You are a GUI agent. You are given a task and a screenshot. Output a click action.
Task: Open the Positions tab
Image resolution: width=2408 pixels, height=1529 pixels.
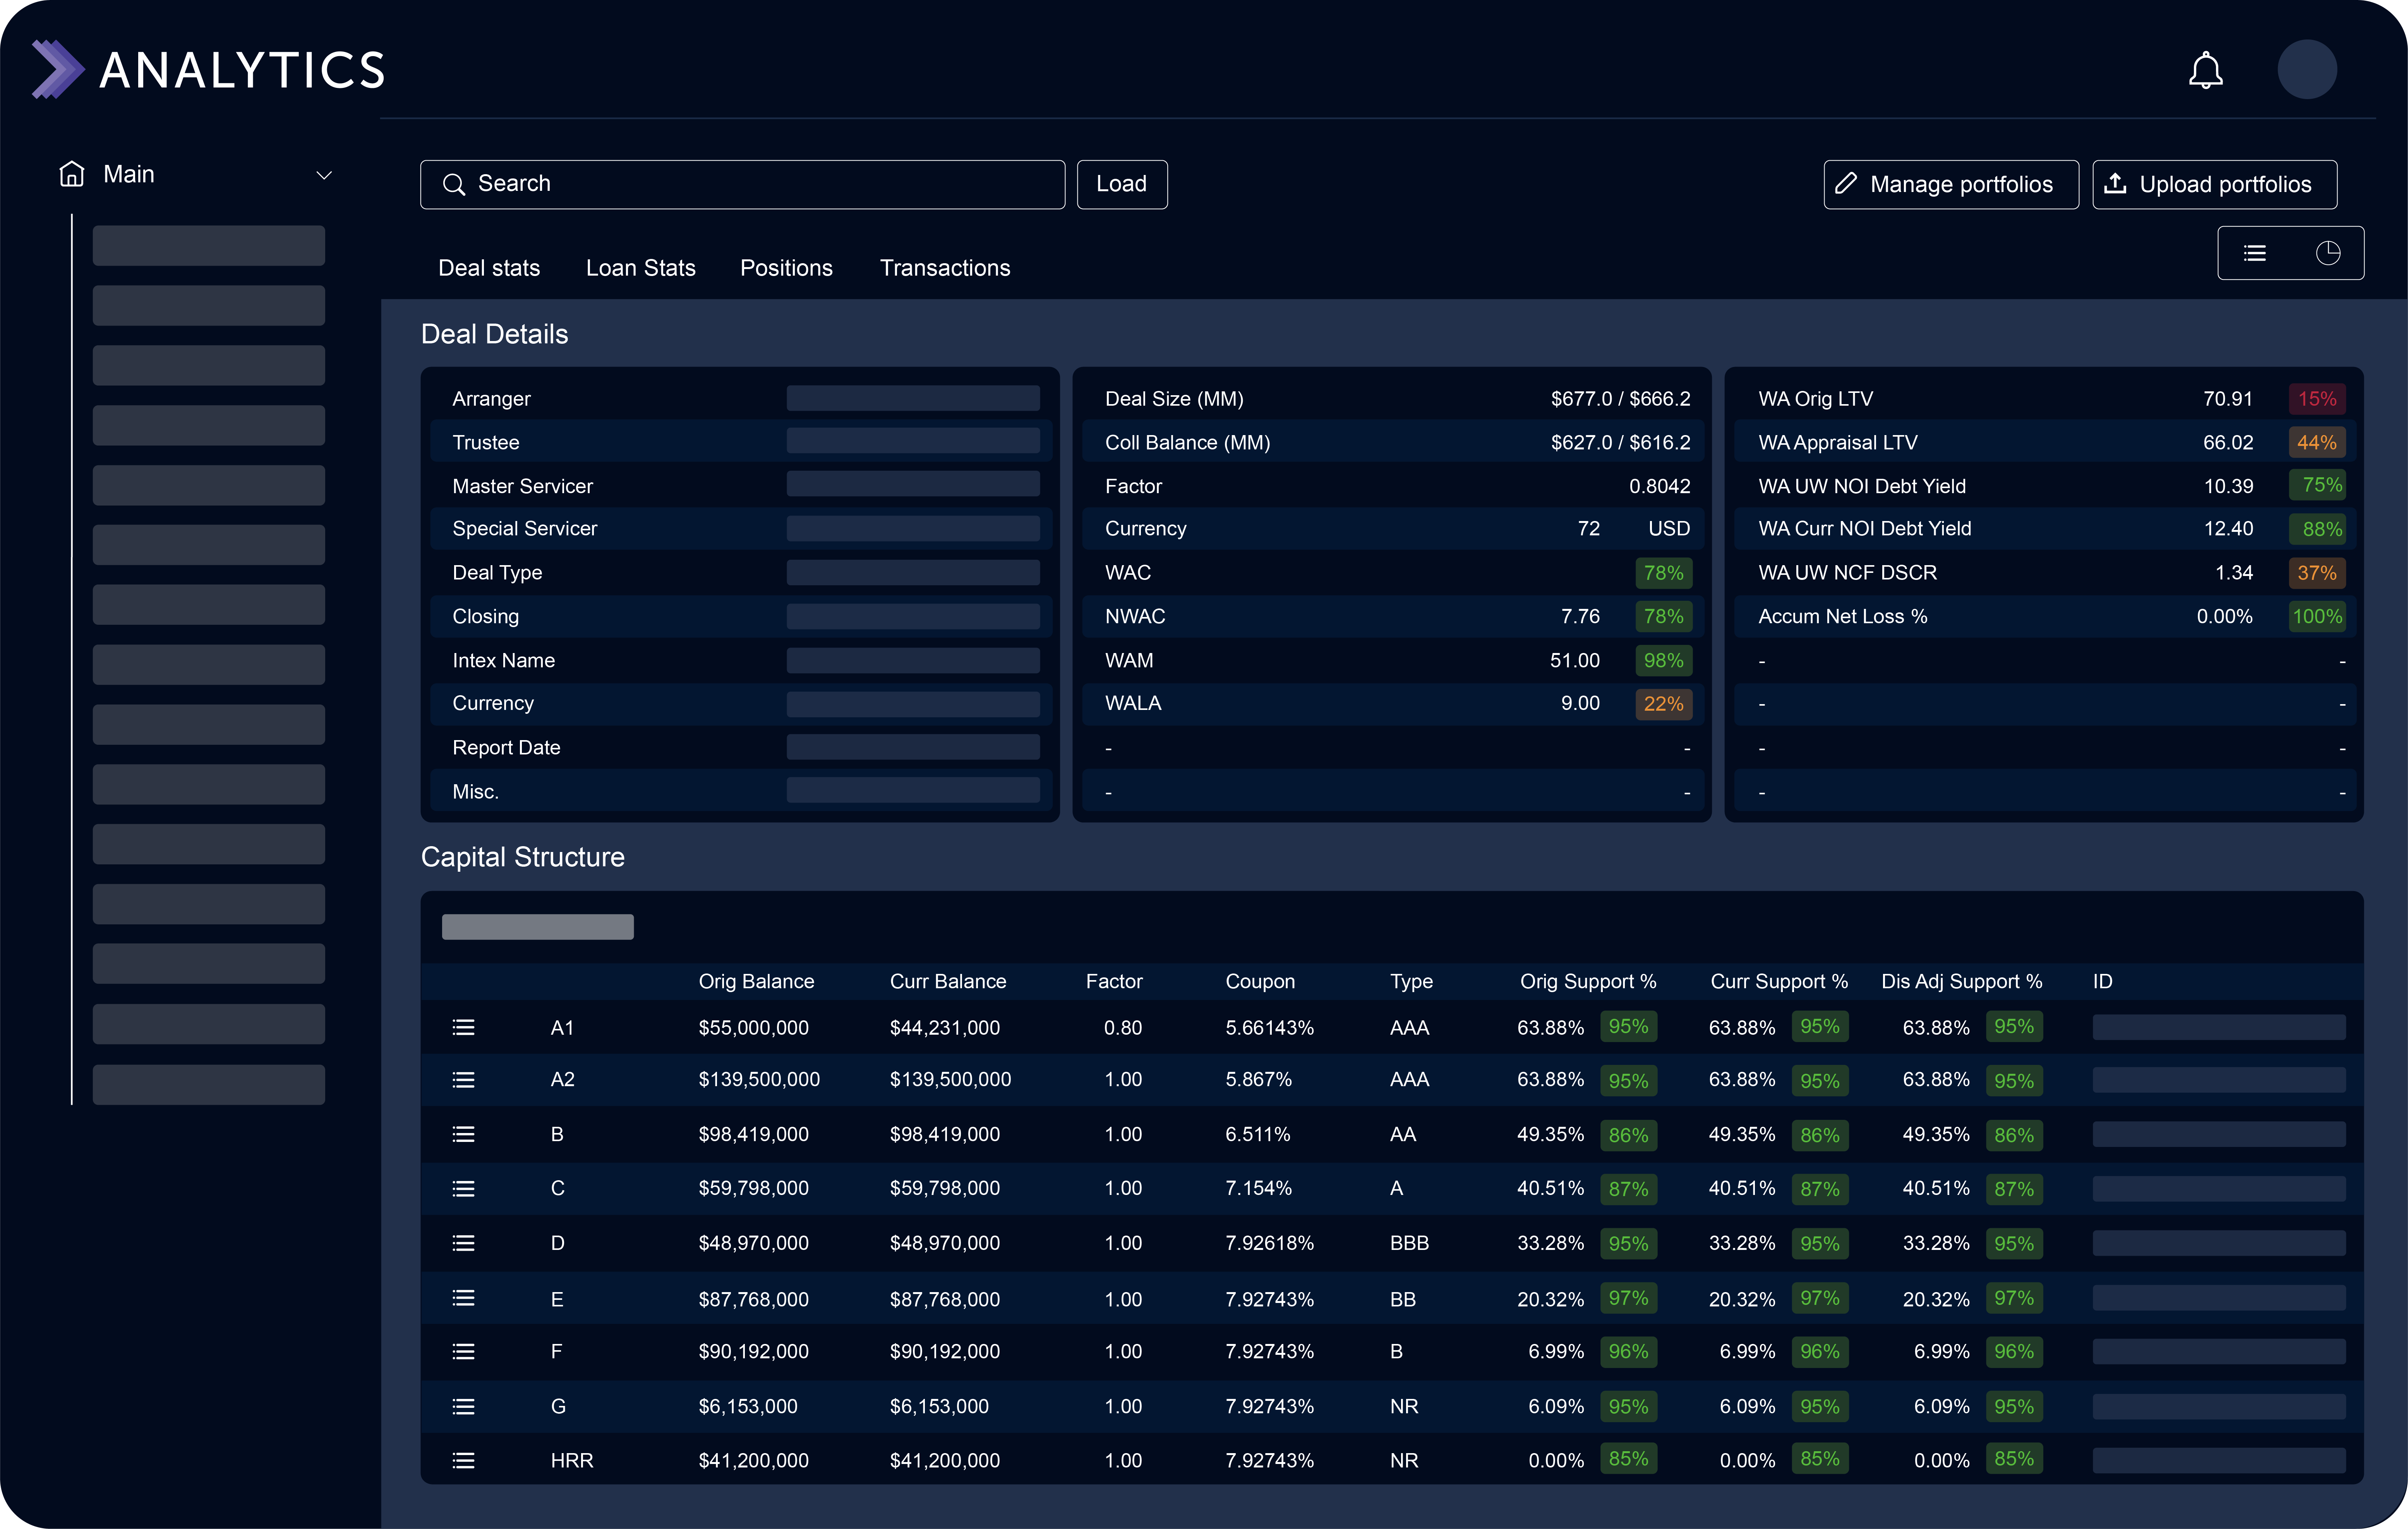pyautogui.click(x=786, y=268)
